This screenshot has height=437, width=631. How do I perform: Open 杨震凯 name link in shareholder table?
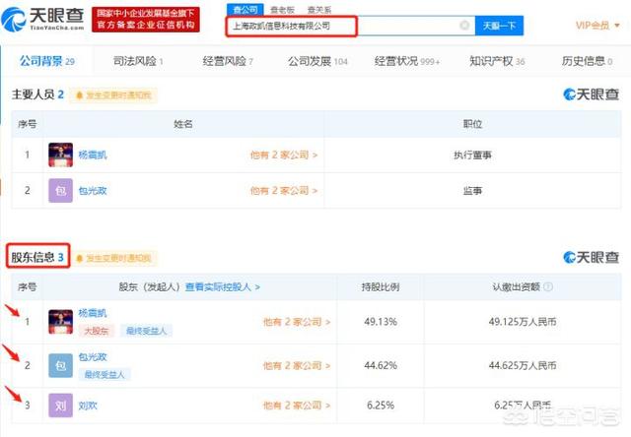pyautogui.click(x=93, y=313)
